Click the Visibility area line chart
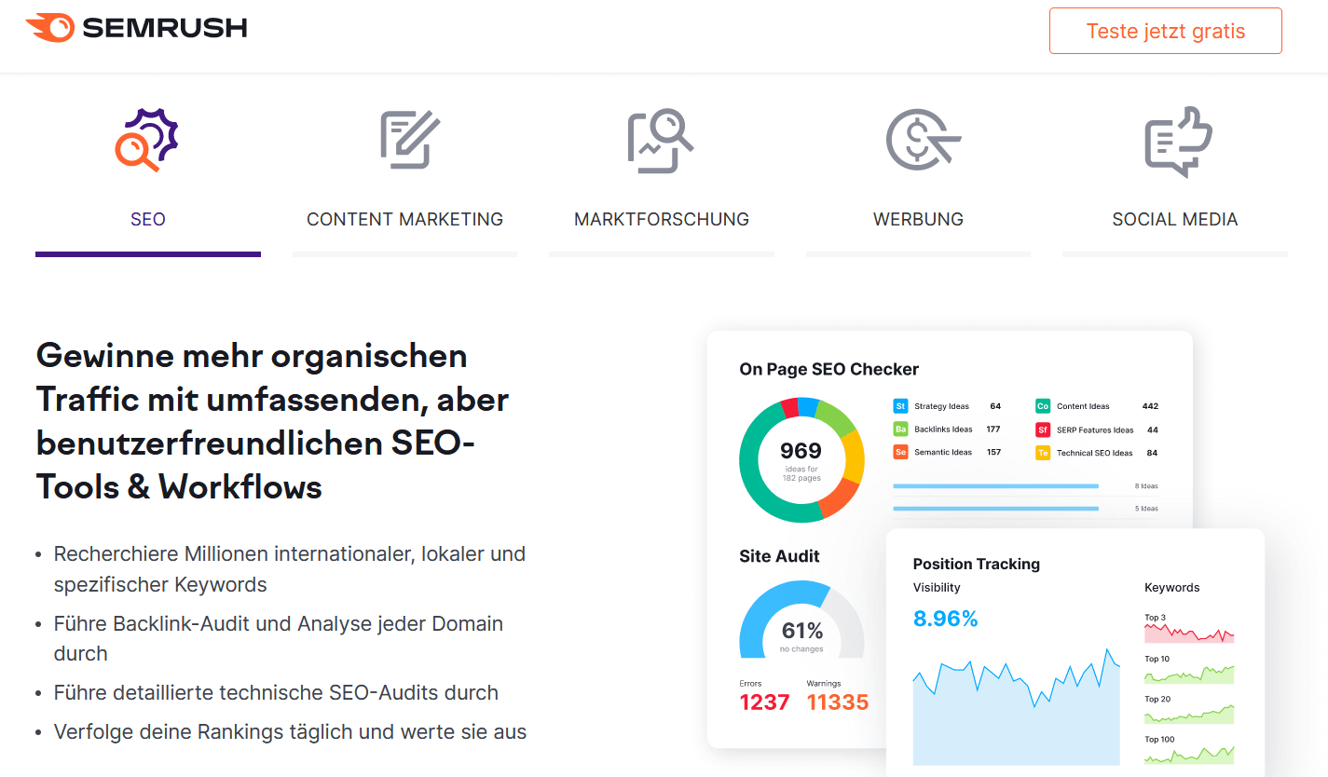1328x777 pixels. click(x=1017, y=706)
